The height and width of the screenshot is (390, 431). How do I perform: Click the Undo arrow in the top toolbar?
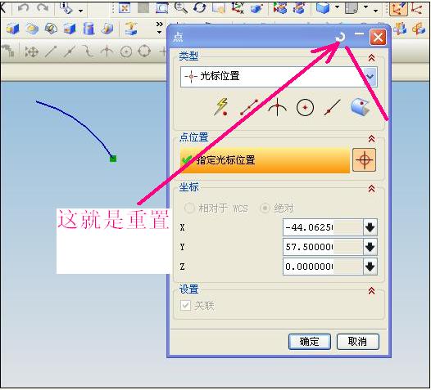24,7
